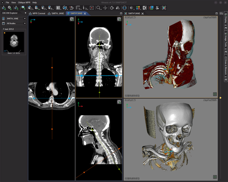The image size is (228, 182).
Task: Select the magnifier zoom tool
Action: pos(99,8)
